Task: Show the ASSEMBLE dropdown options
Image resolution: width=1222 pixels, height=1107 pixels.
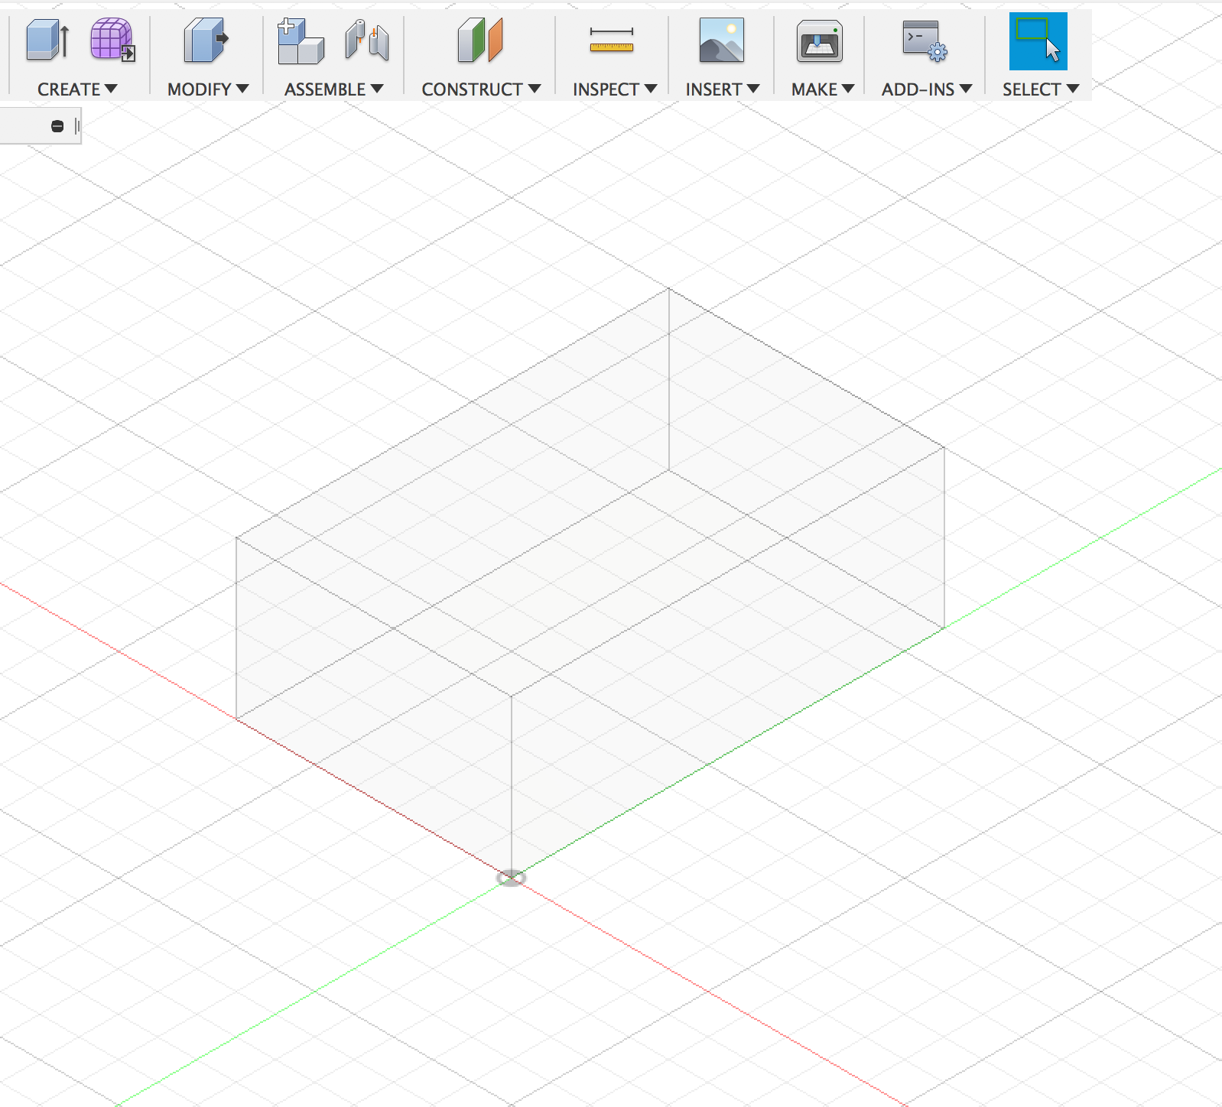Action: (x=333, y=89)
